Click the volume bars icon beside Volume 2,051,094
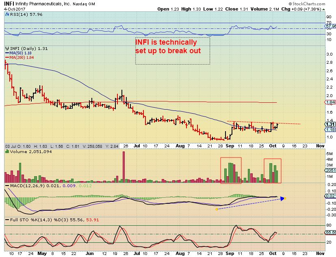This screenshot has height=257, width=336. (7, 151)
